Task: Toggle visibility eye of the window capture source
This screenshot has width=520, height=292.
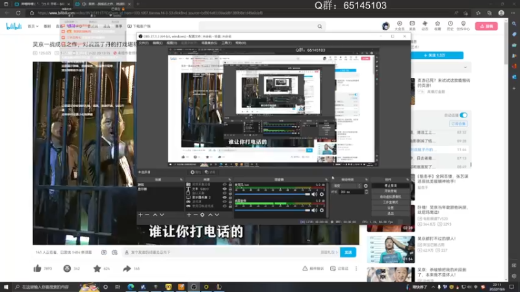Action: click(x=224, y=193)
